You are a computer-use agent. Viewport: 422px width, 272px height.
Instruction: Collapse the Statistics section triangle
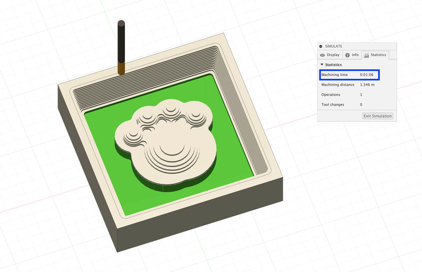[x=322, y=65]
